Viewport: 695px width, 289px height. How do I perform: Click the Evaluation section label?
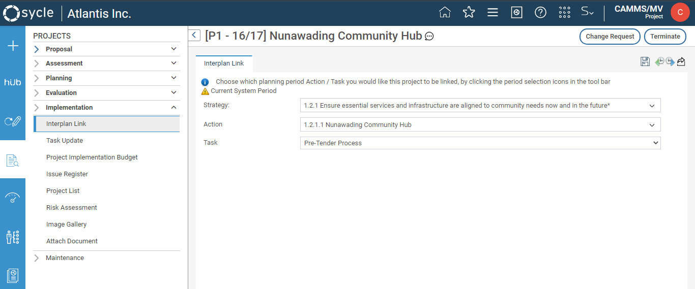(x=61, y=93)
